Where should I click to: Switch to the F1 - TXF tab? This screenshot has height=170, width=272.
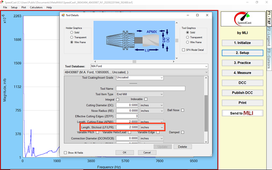point(269,18)
